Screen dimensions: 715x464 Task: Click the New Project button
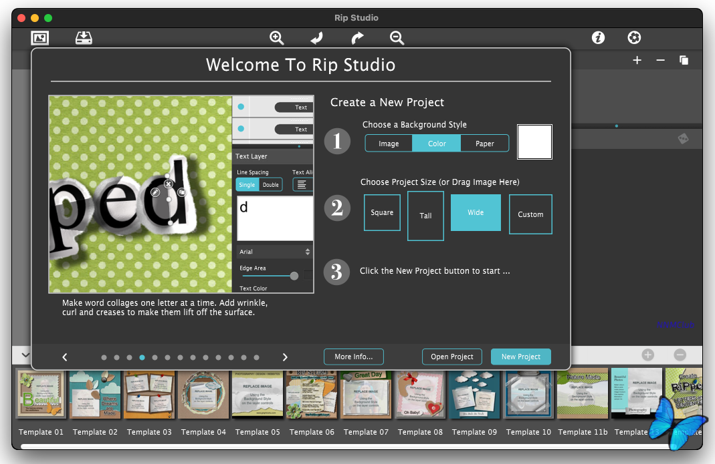[521, 357]
